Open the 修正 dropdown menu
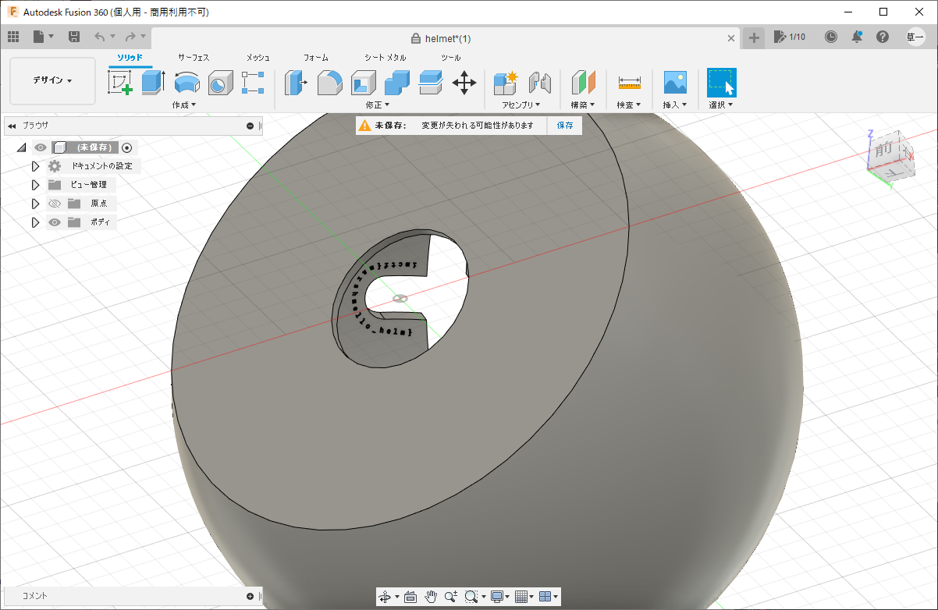This screenshot has height=610, width=938. tap(378, 105)
